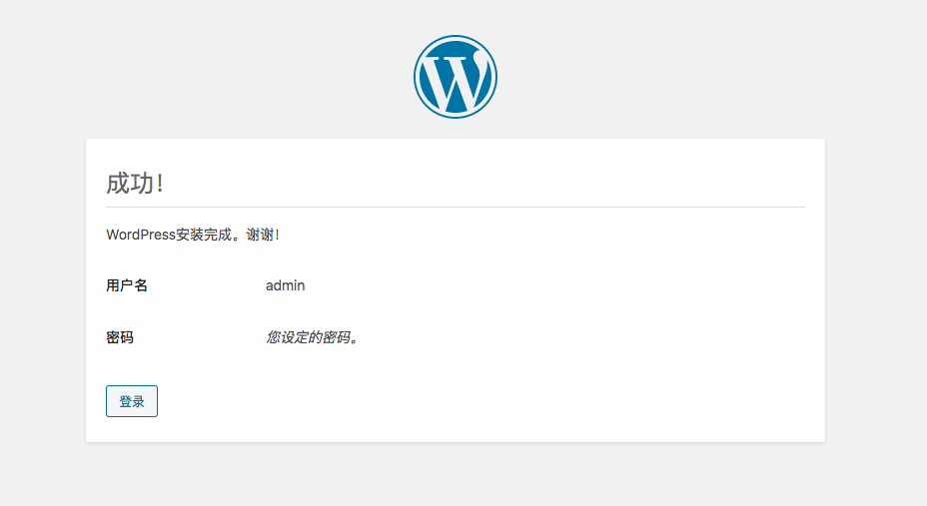927x506 pixels.
Task: Click the exclamation mark in 成功! heading
Action: [160, 184]
